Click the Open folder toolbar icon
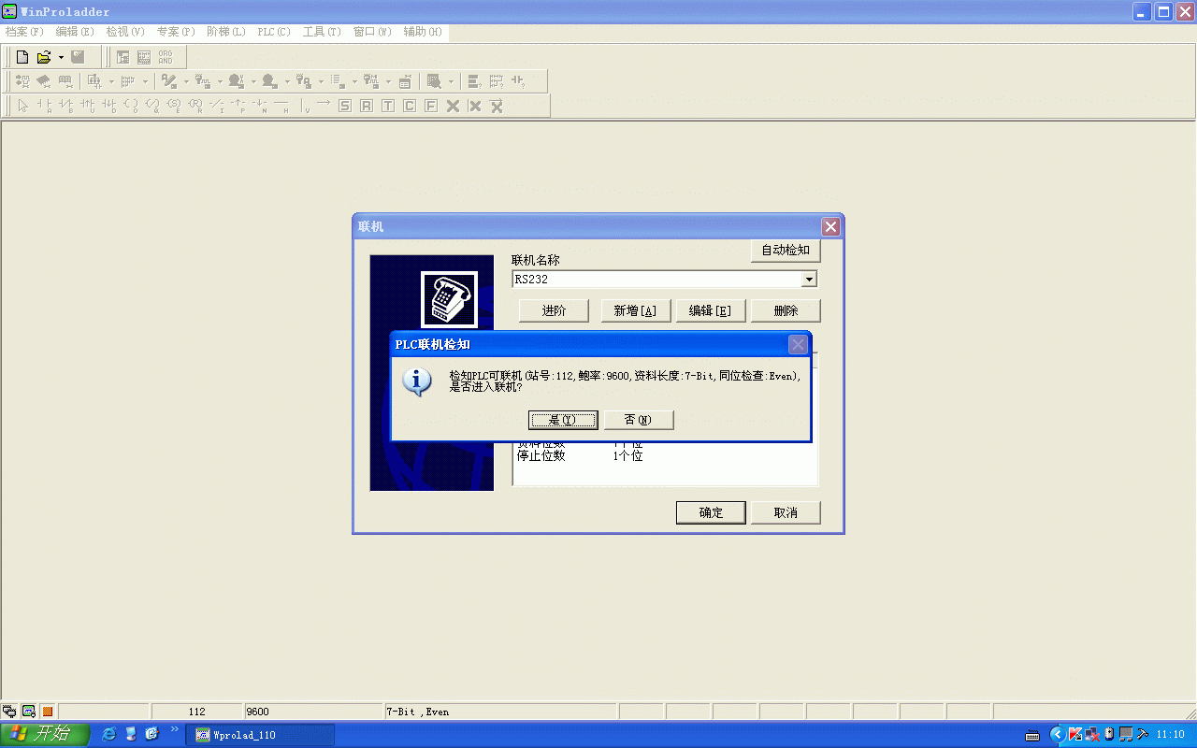The width and height of the screenshot is (1197, 748). click(x=43, y=57)
